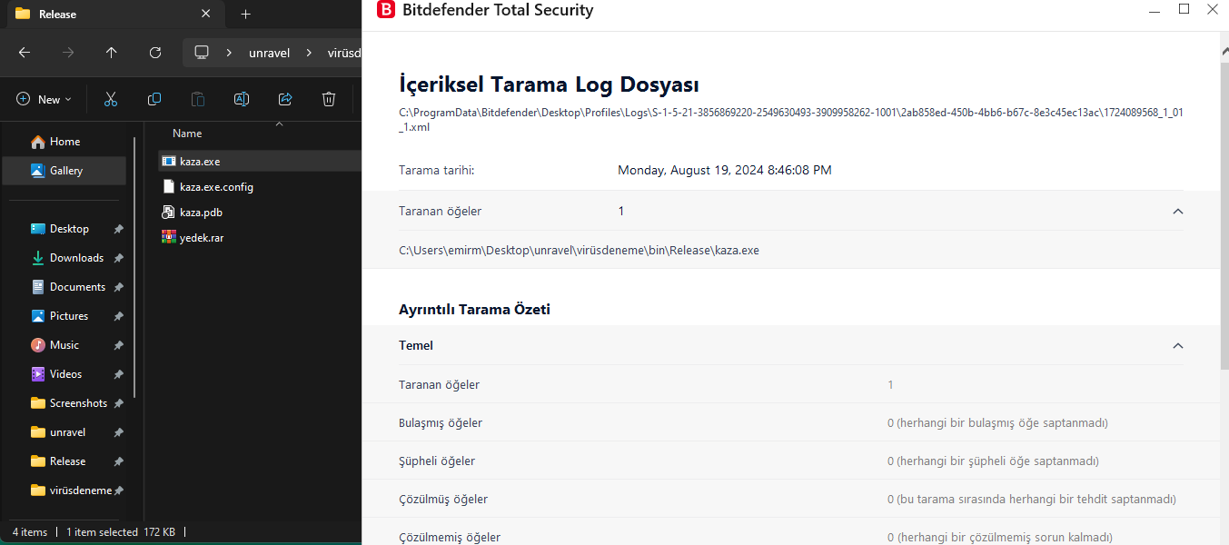The width and height of the screenshot is (1229, 545).
Task: Click the Delete trash icon
Action: pos(329,99)
